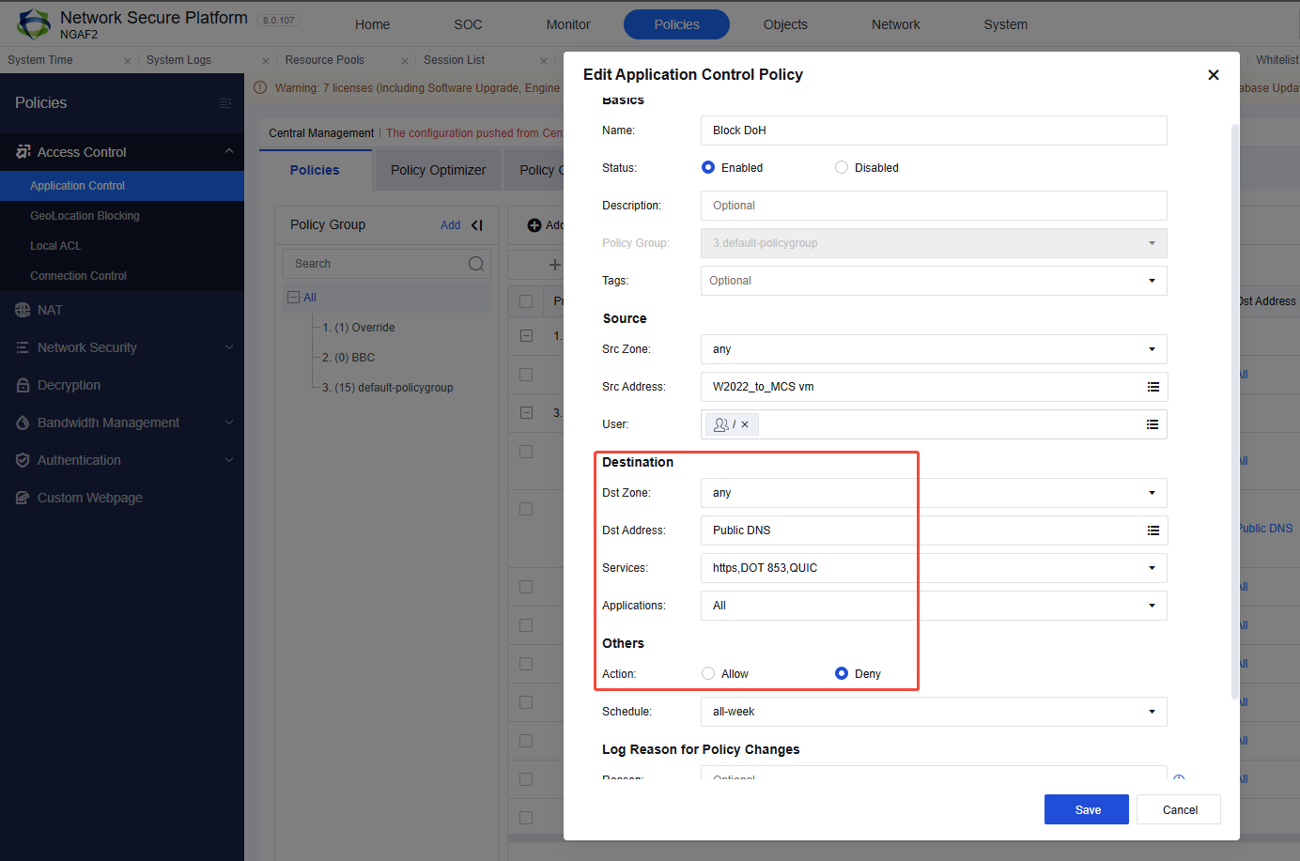Screen dimensions: 1300x861
Task: Click the NAT globe icon
Action: [23, 310]
